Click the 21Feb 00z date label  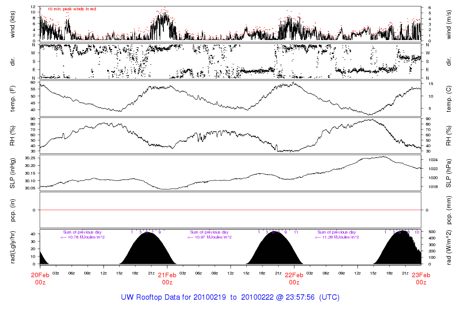click(167, 279)
